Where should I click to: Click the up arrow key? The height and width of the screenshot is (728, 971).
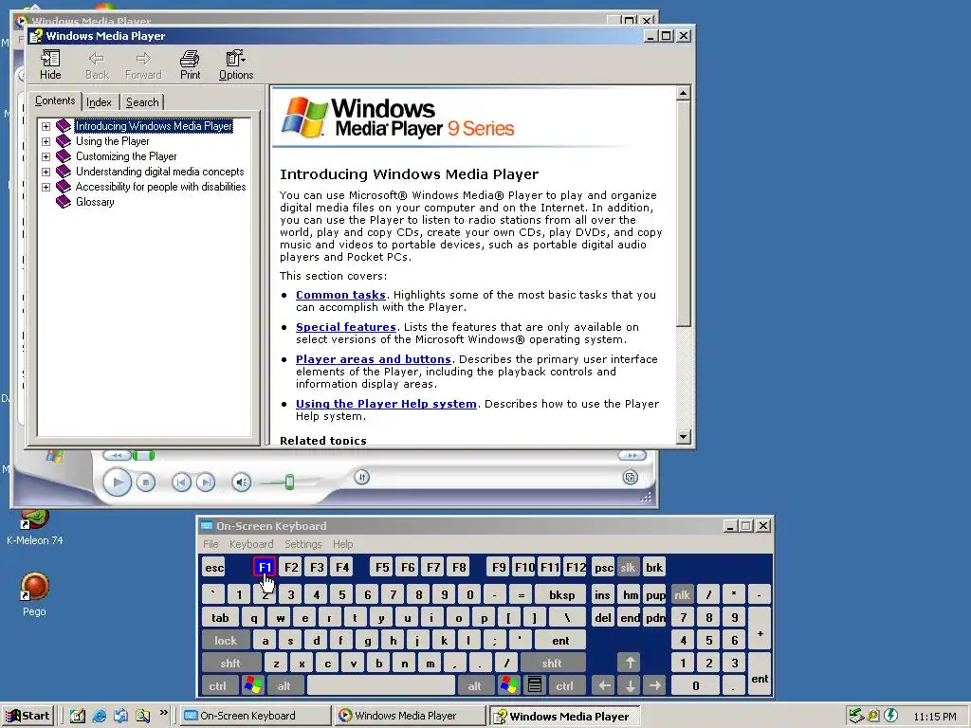(630, 664)
